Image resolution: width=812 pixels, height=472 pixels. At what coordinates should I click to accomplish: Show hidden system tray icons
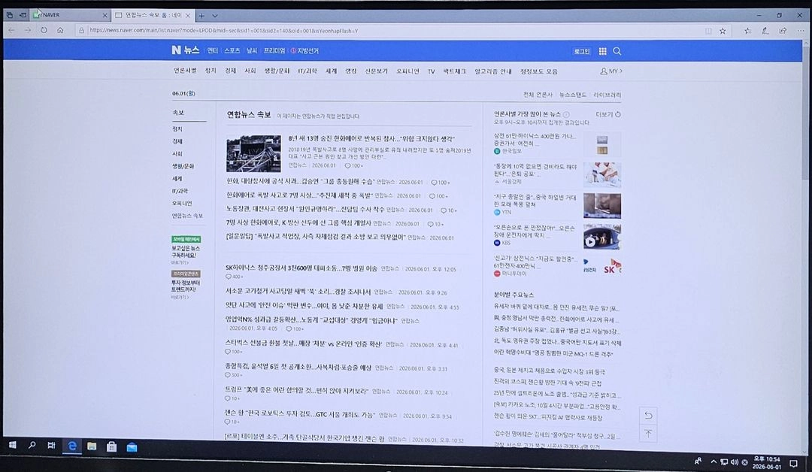coord(714,461)
